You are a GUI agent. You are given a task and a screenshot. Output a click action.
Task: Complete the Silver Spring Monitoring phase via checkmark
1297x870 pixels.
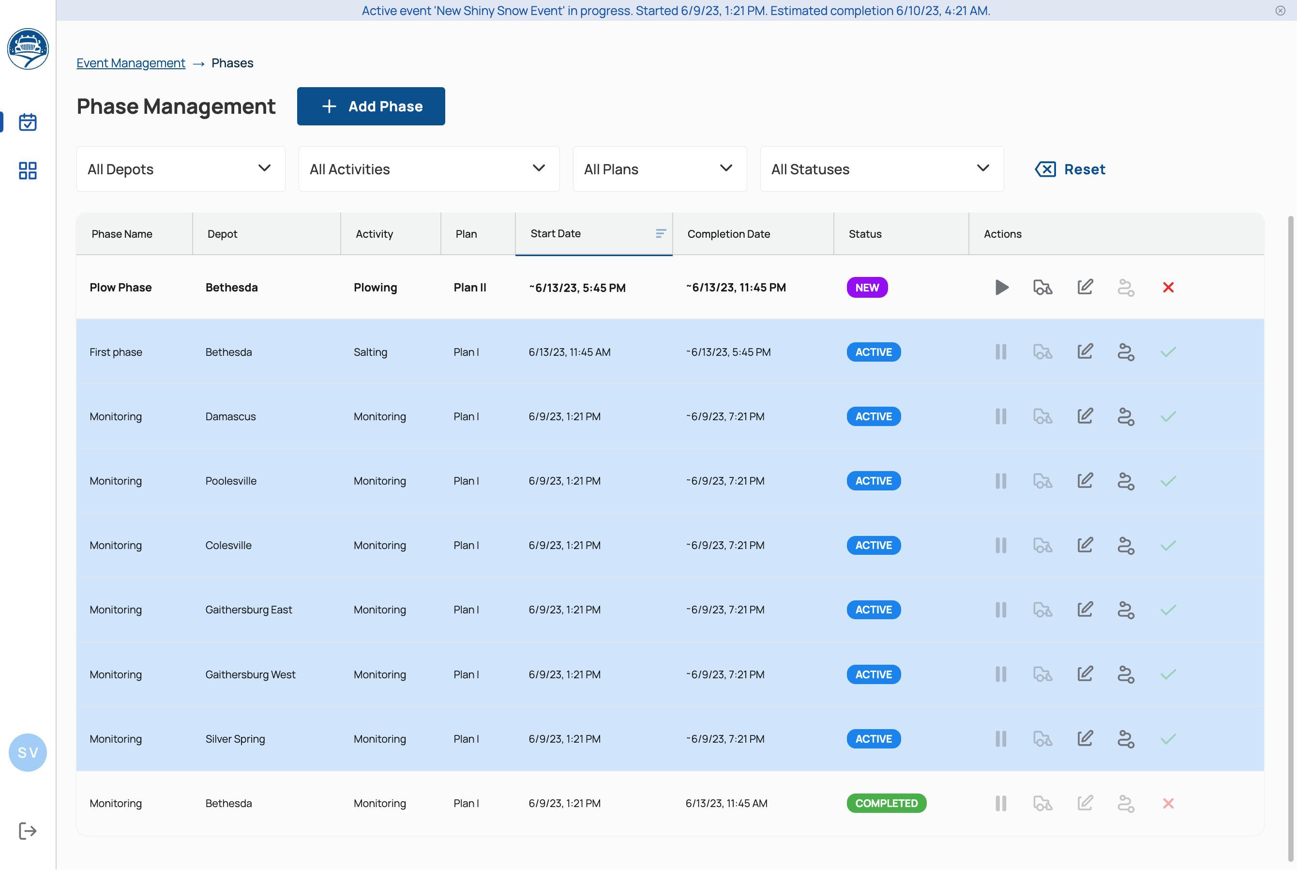[1168, 738]
